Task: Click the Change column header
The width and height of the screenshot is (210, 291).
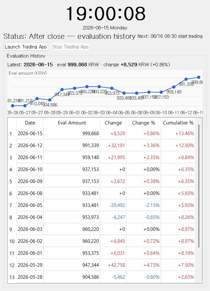Action: click(113, 123)
